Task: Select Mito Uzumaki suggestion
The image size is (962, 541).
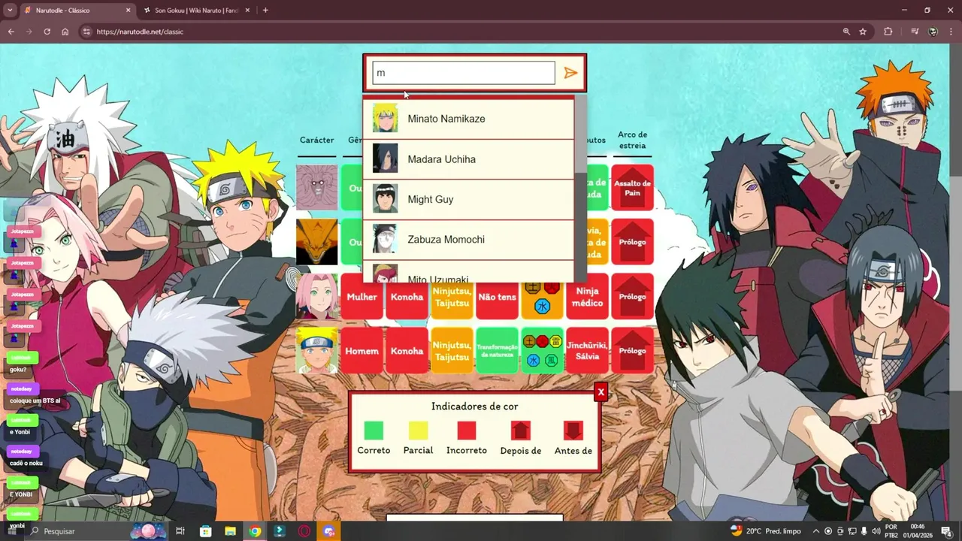Action: (468, 272)
